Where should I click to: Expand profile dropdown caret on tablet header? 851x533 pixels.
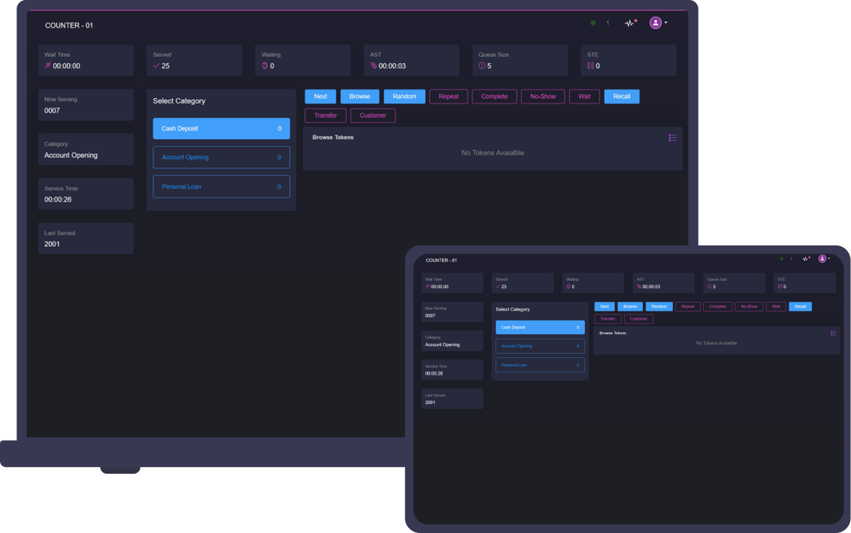coord(828,259)
